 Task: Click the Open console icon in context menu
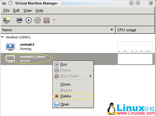(57, 104)
